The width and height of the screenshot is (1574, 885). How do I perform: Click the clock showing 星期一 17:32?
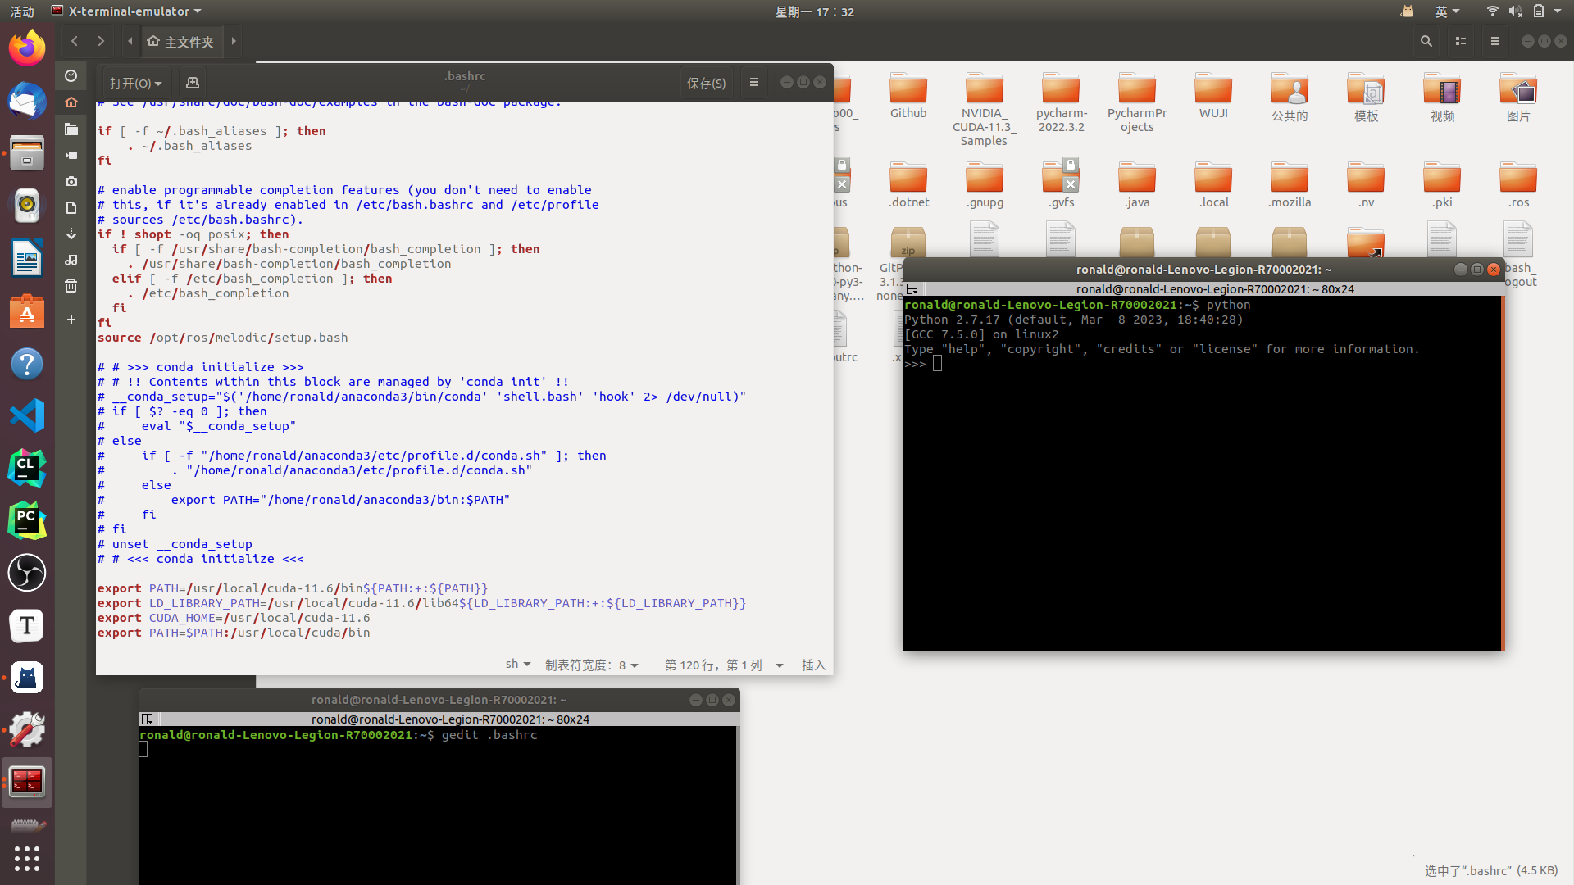point(814,11)
